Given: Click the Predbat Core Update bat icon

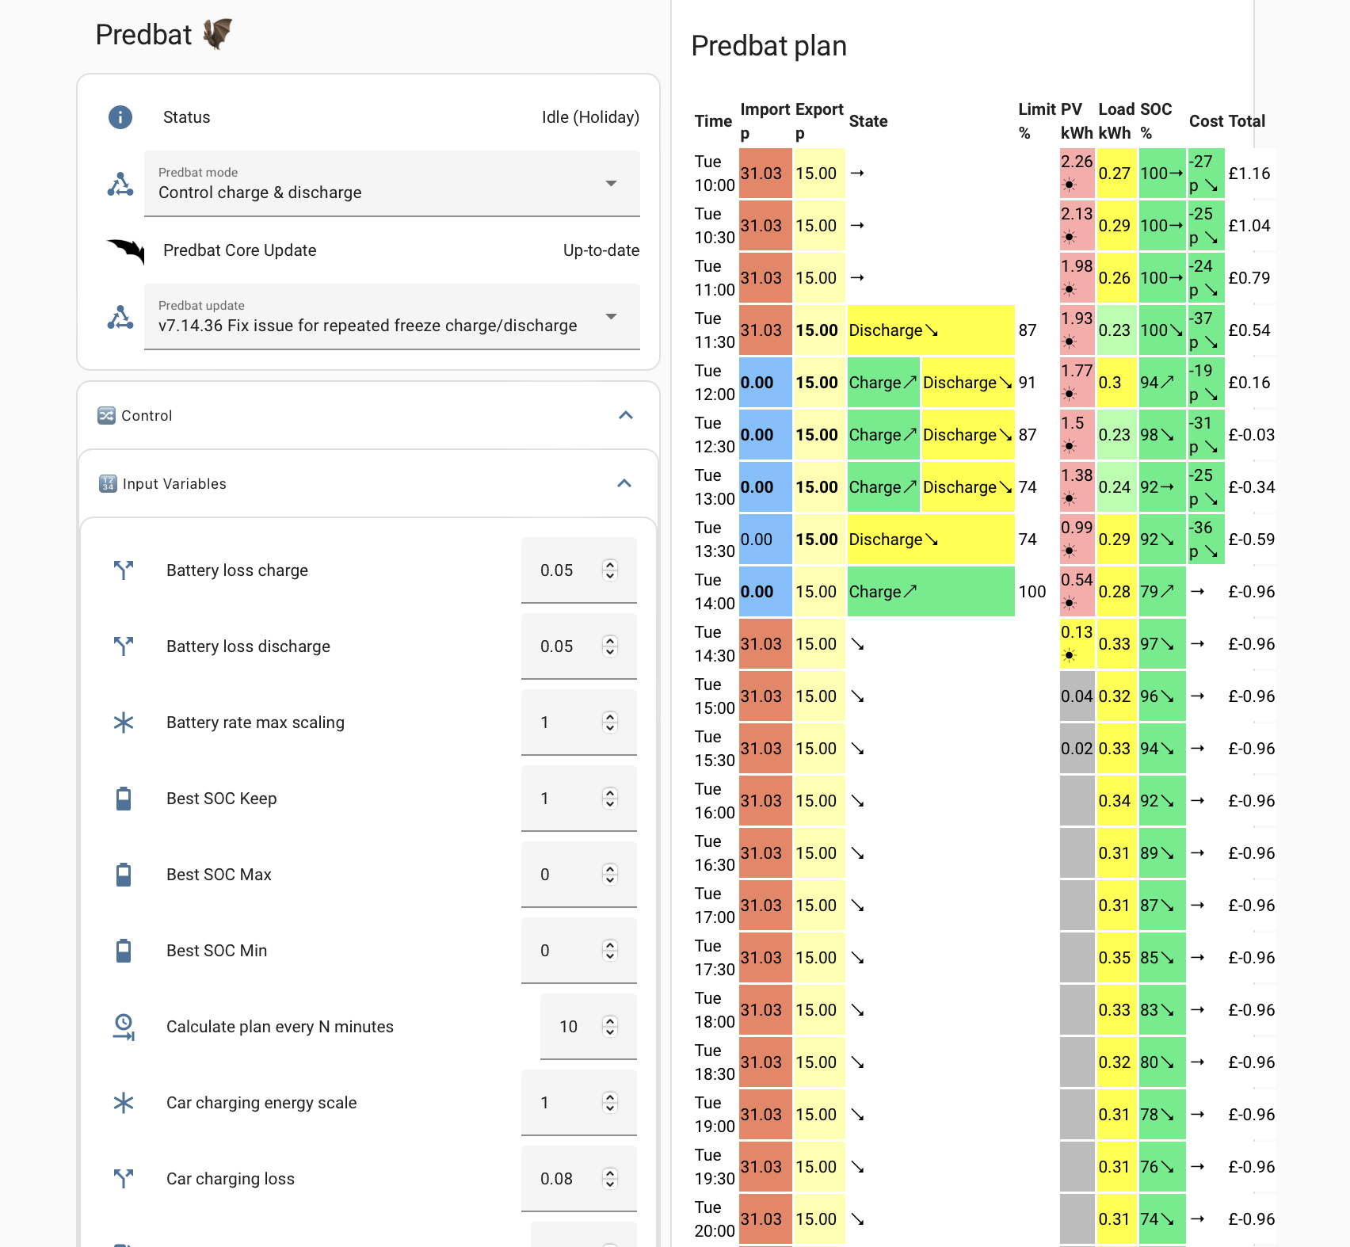Looking at the screenshot, I should click(x=125, y=251).
